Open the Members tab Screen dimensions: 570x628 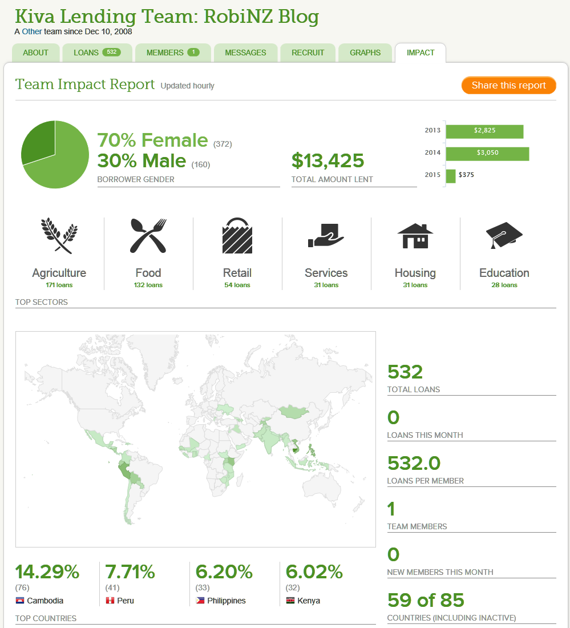click(x=172, y=53)
